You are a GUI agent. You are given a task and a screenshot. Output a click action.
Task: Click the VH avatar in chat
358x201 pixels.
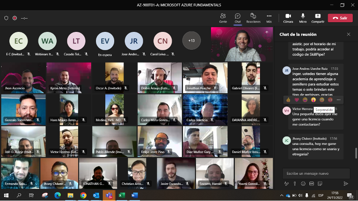click(287, 111)
